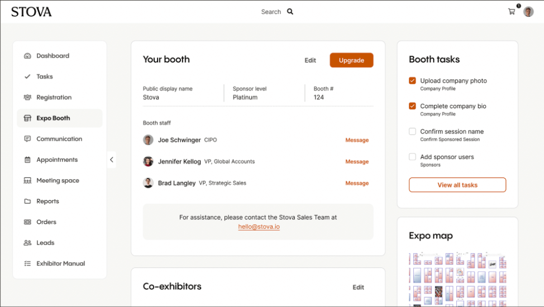
Task: Click the Reports folder icon
Action: click(27, 201)
